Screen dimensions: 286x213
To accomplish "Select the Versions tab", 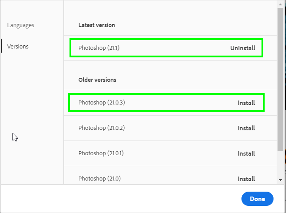I will click(18, 46).
